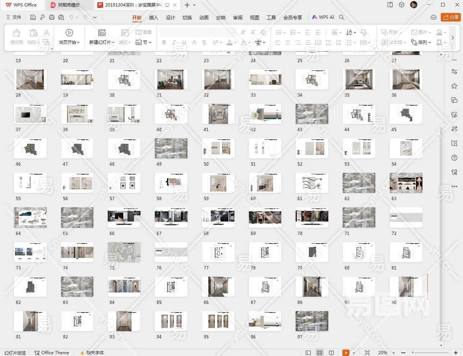Click the print icon in quick access bar
This screenshot has width=463, height=356.
point(52,17)
